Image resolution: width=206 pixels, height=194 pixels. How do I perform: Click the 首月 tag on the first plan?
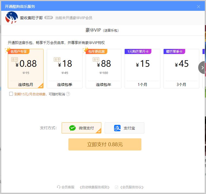15,59
